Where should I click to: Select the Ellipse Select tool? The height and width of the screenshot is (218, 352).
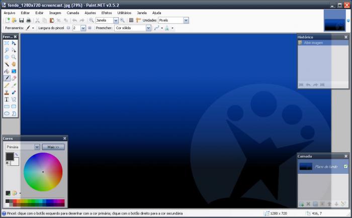coord(7,57)
